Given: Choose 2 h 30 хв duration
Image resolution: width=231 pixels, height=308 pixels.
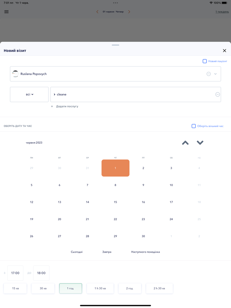Looking at the screenshot, I should (x=159, y=288).
